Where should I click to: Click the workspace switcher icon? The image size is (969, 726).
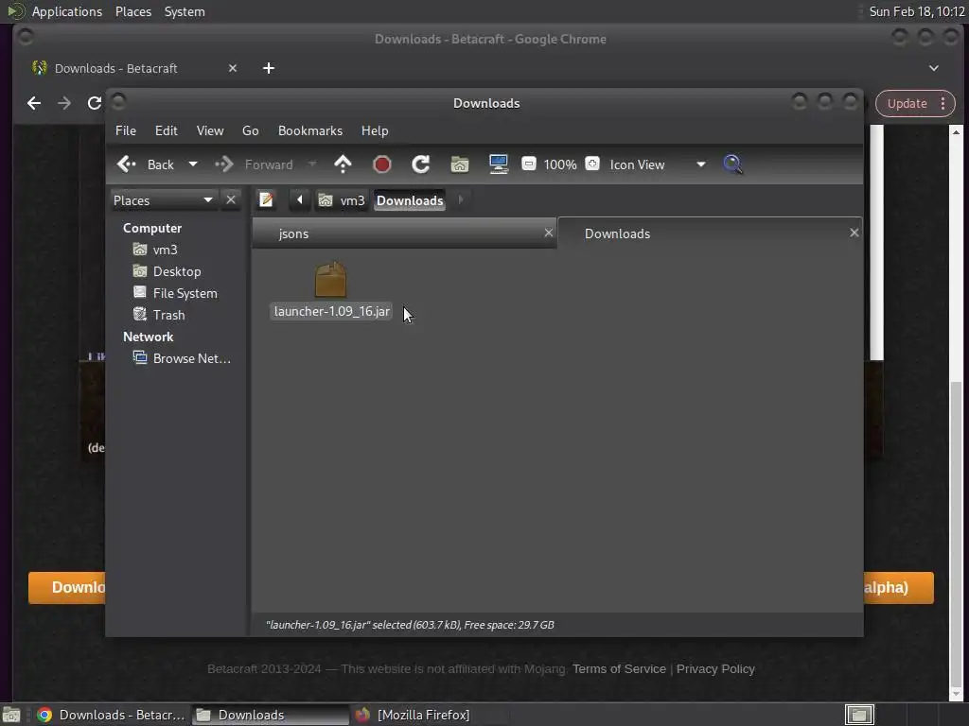click(859, 715)
